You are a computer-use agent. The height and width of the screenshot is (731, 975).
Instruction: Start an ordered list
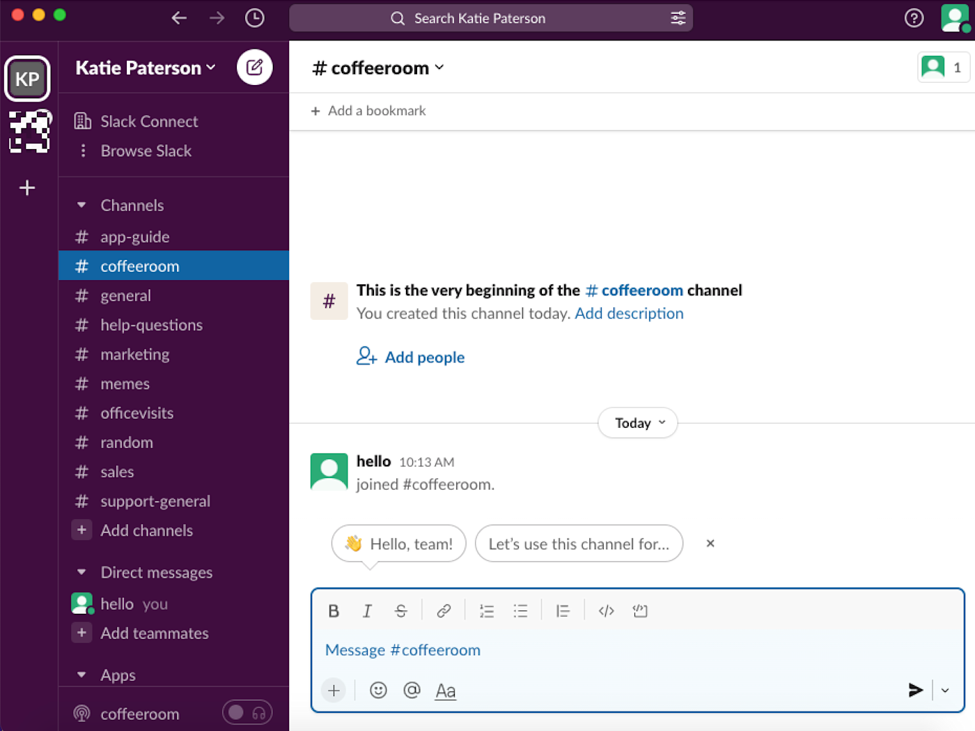pos(487,611)
